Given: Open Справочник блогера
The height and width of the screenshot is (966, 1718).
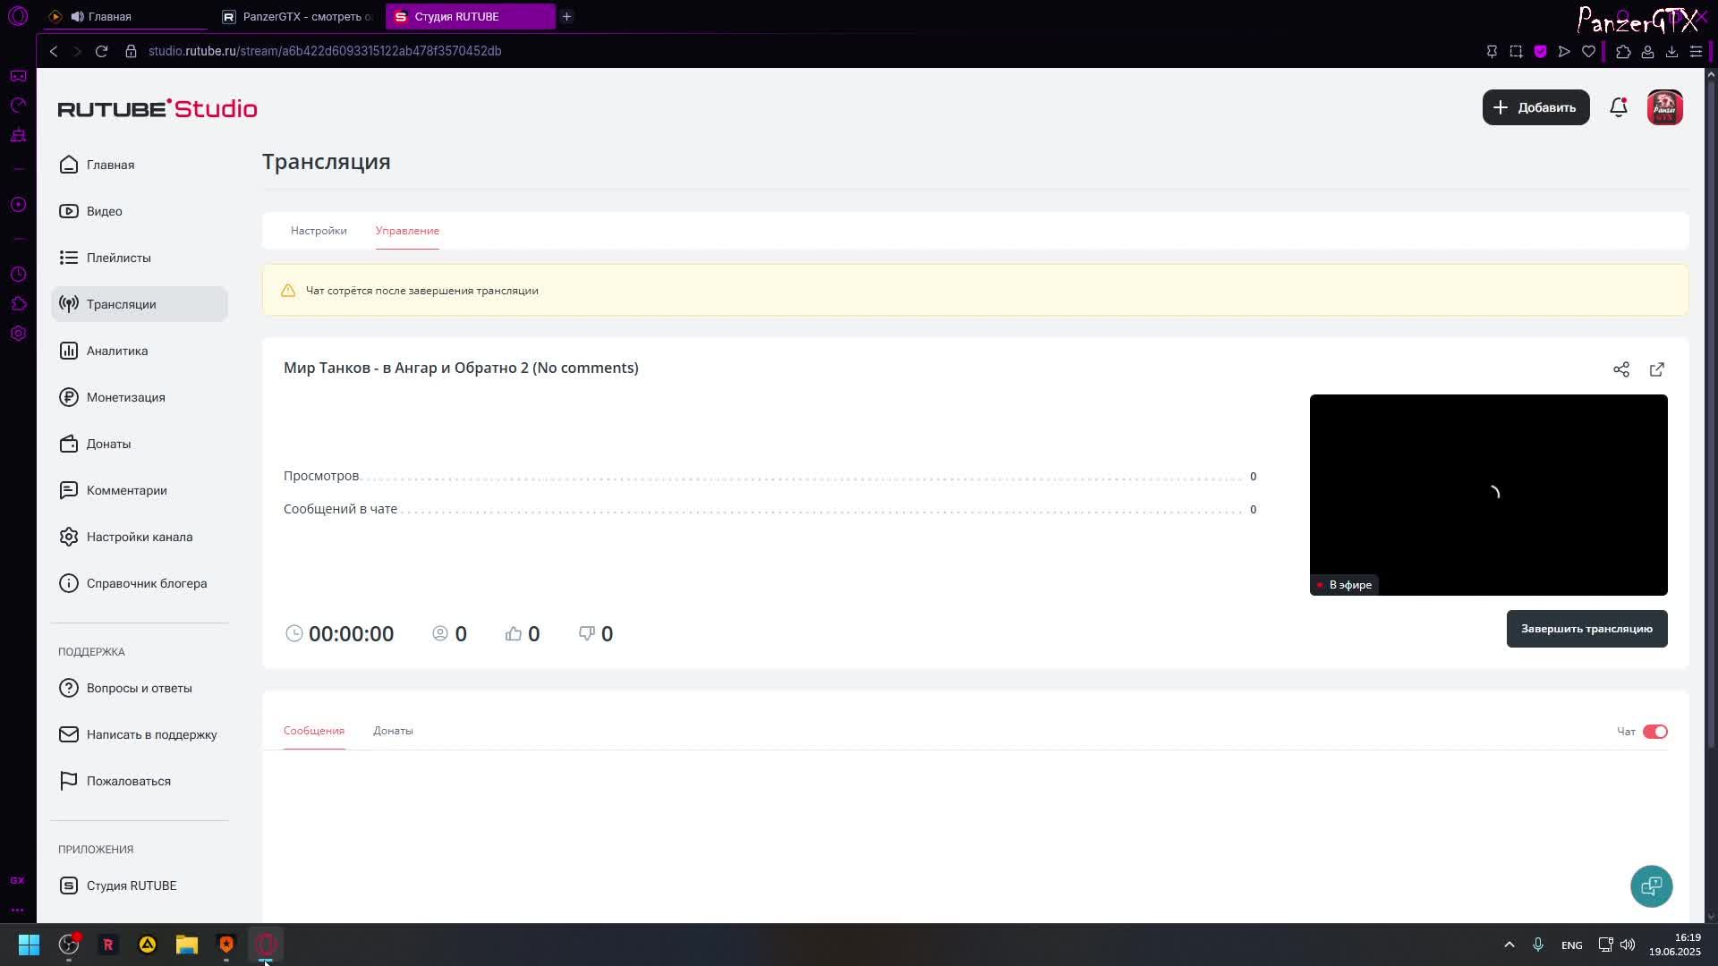Looking at the screenshot, I should tap(140, 583).
